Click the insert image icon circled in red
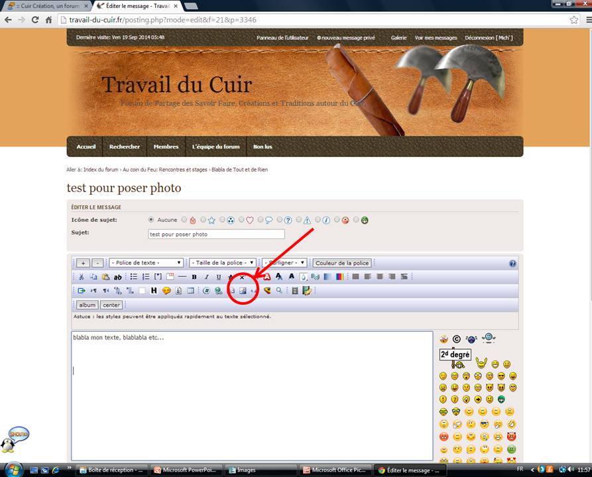 [x=243, y=290]
